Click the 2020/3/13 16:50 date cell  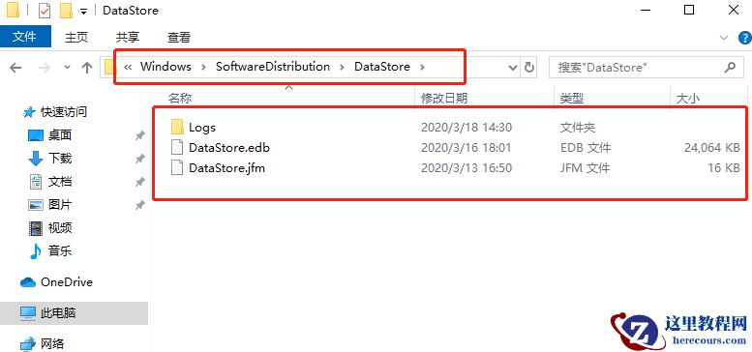(x=466, y=168)
